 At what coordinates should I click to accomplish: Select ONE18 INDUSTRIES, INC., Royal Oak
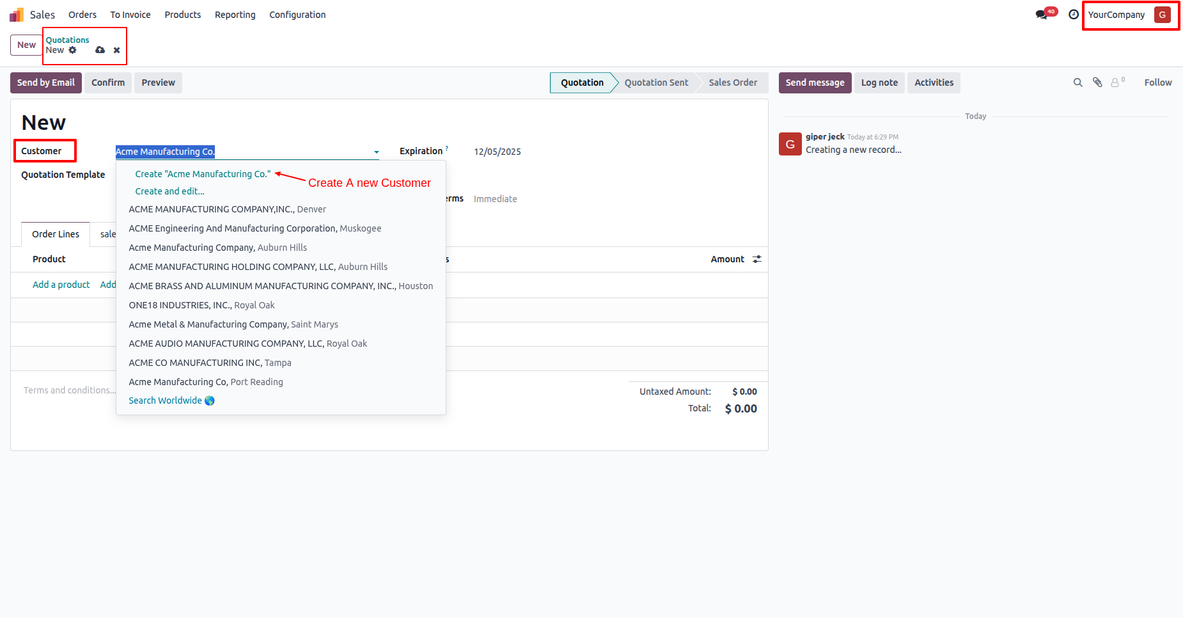click(x=281, y=305)
